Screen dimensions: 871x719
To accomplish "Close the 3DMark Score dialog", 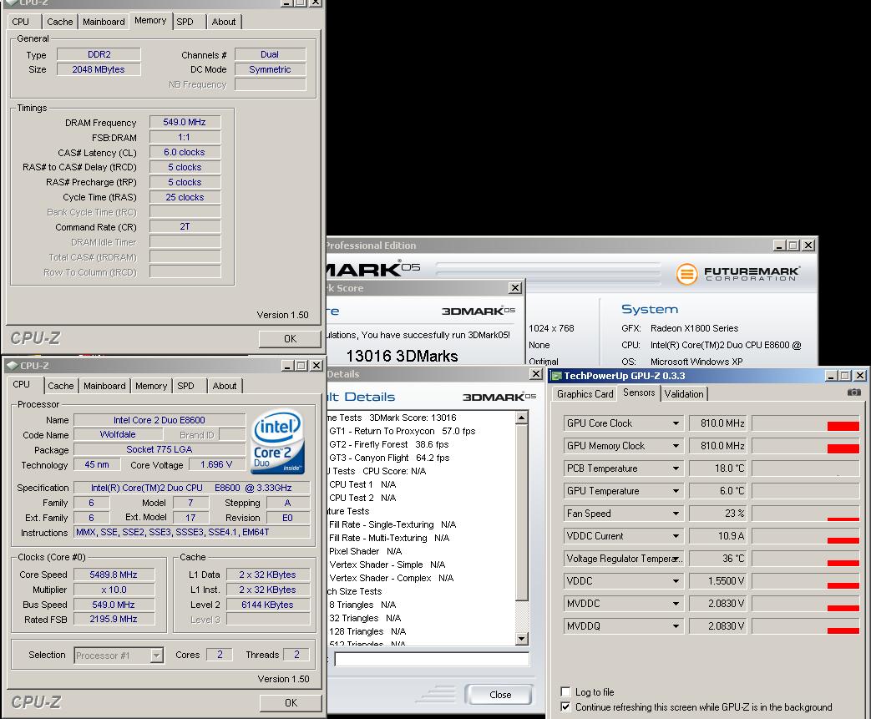I will click(x=515, y=288).
